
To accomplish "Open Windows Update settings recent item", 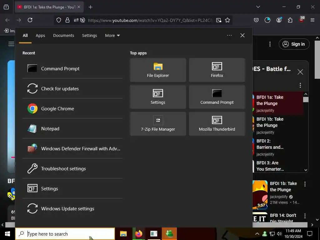I will coord(72,208).
